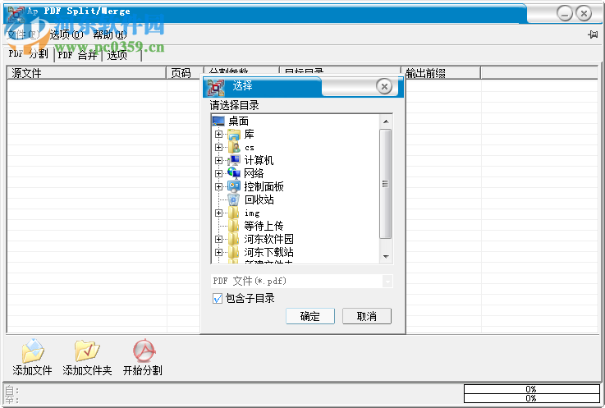Click the 确定 button

point(309,317)
